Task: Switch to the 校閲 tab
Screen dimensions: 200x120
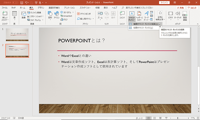Action: (x=97, y=8)
